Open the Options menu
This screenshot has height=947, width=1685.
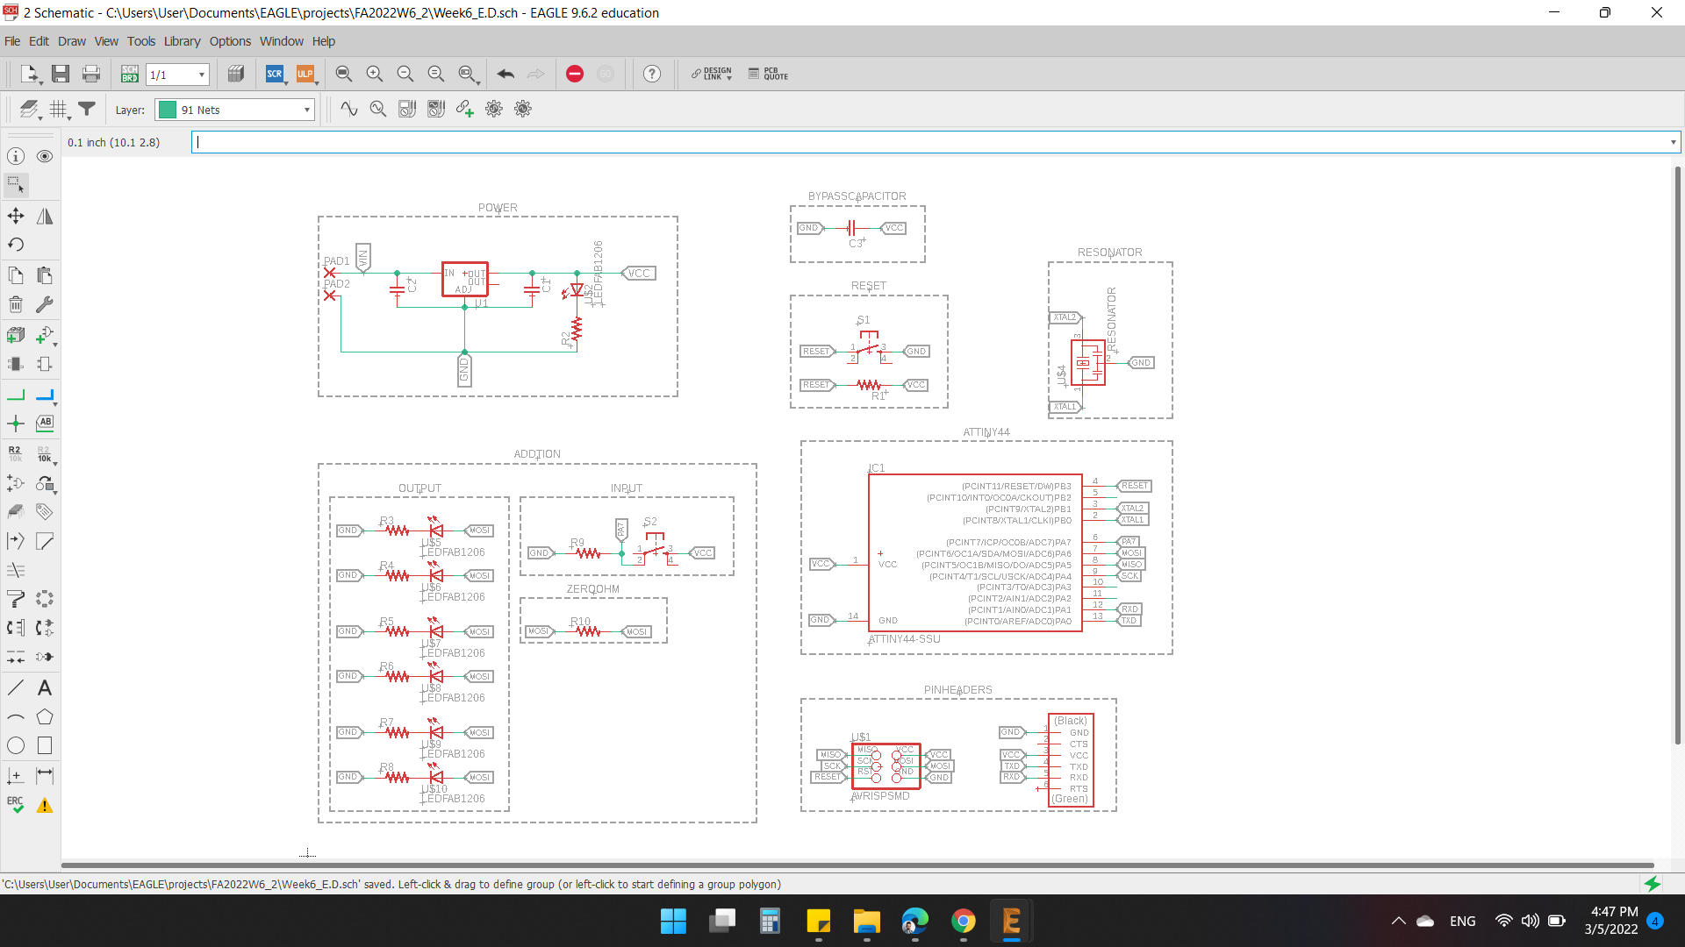point(230,41)
